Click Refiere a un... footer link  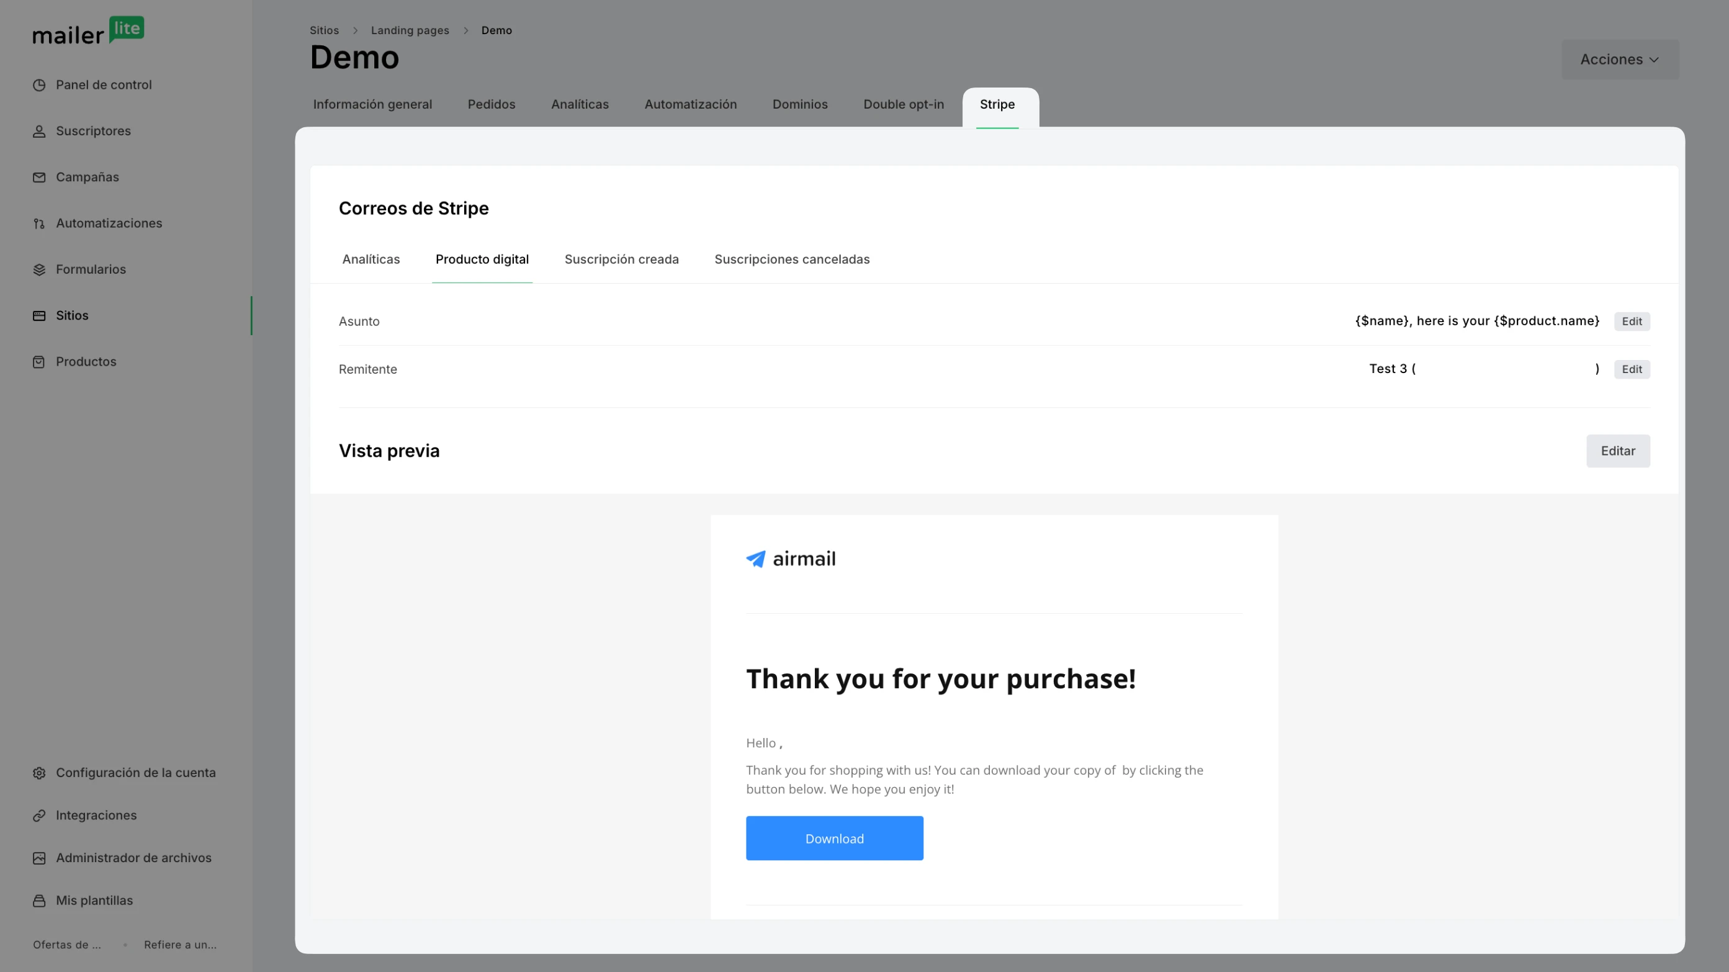pyautogui.click(x=181, y=945)
